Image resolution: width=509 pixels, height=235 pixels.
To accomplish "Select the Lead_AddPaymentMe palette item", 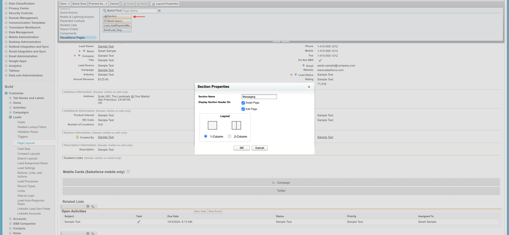I will (x=117, y=26).
